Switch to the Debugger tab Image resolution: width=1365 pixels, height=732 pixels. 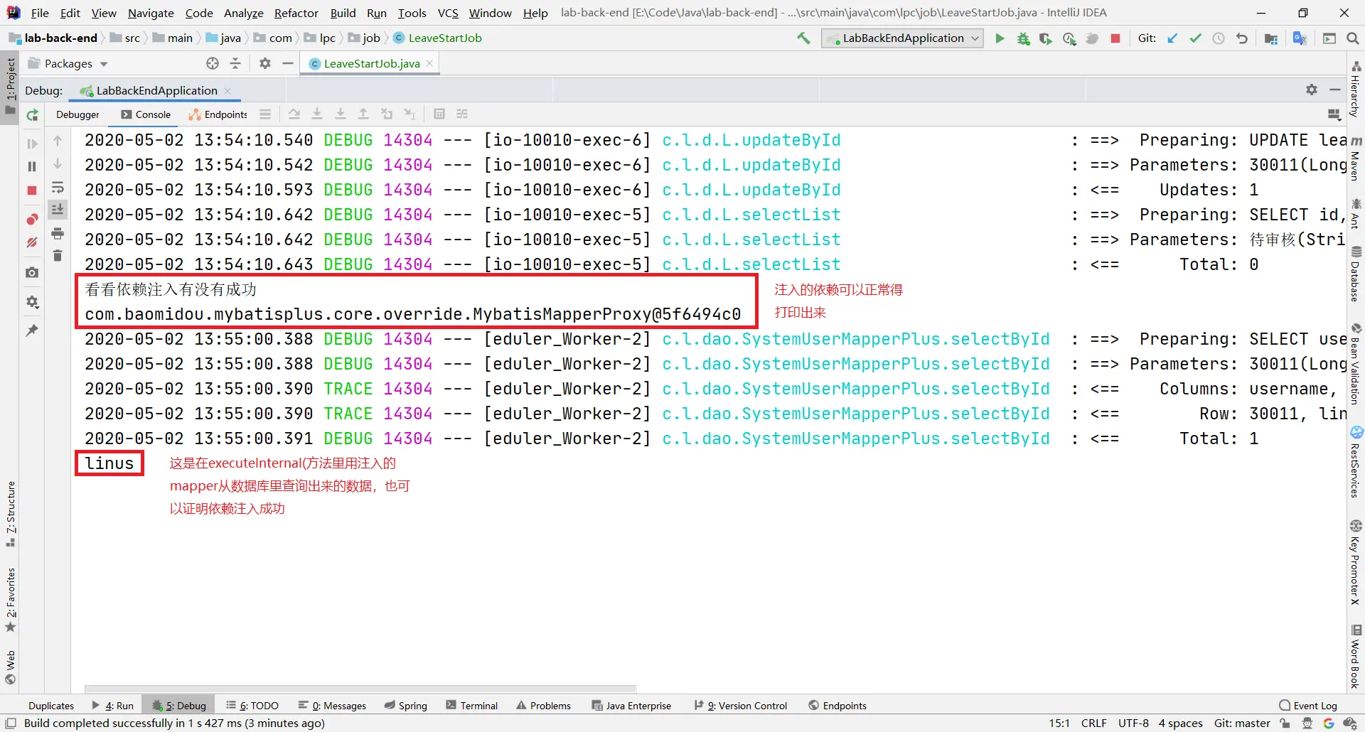point(77,114)
